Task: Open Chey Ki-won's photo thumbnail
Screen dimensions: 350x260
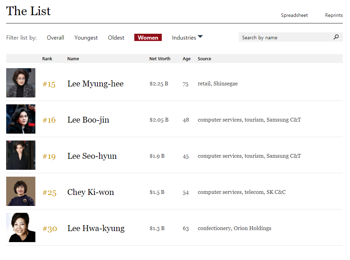Action: point(21,191)
